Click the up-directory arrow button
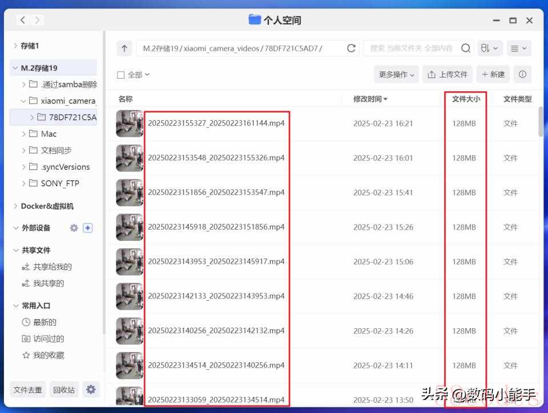 pos(124,48)
